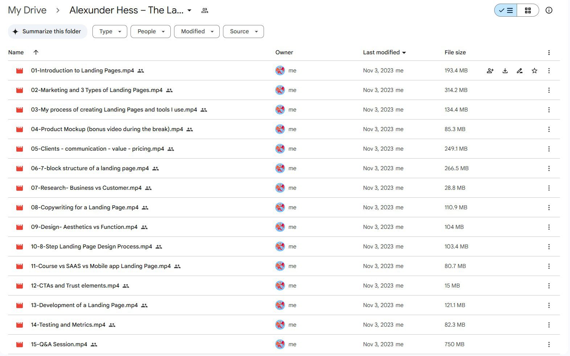Open the Source filter dropdown
This screenshot has width=570, height=356.
pyautogui.click(x=243, y=32)
